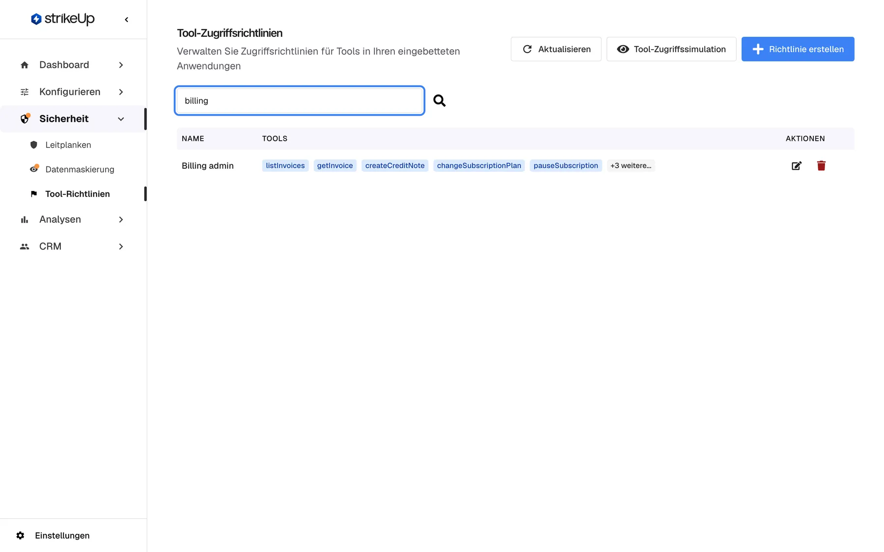Screen dimensions: 884x552
Task: Open Einstellungen in the sidebar
Action: (62, 535)
